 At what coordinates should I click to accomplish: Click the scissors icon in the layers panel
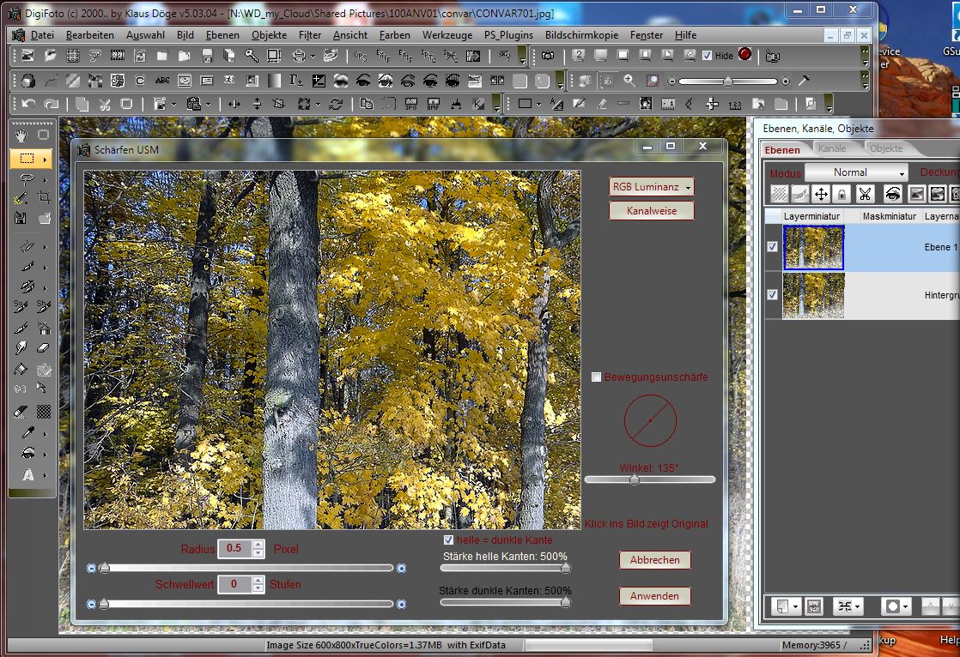click(x=865, y=193)
